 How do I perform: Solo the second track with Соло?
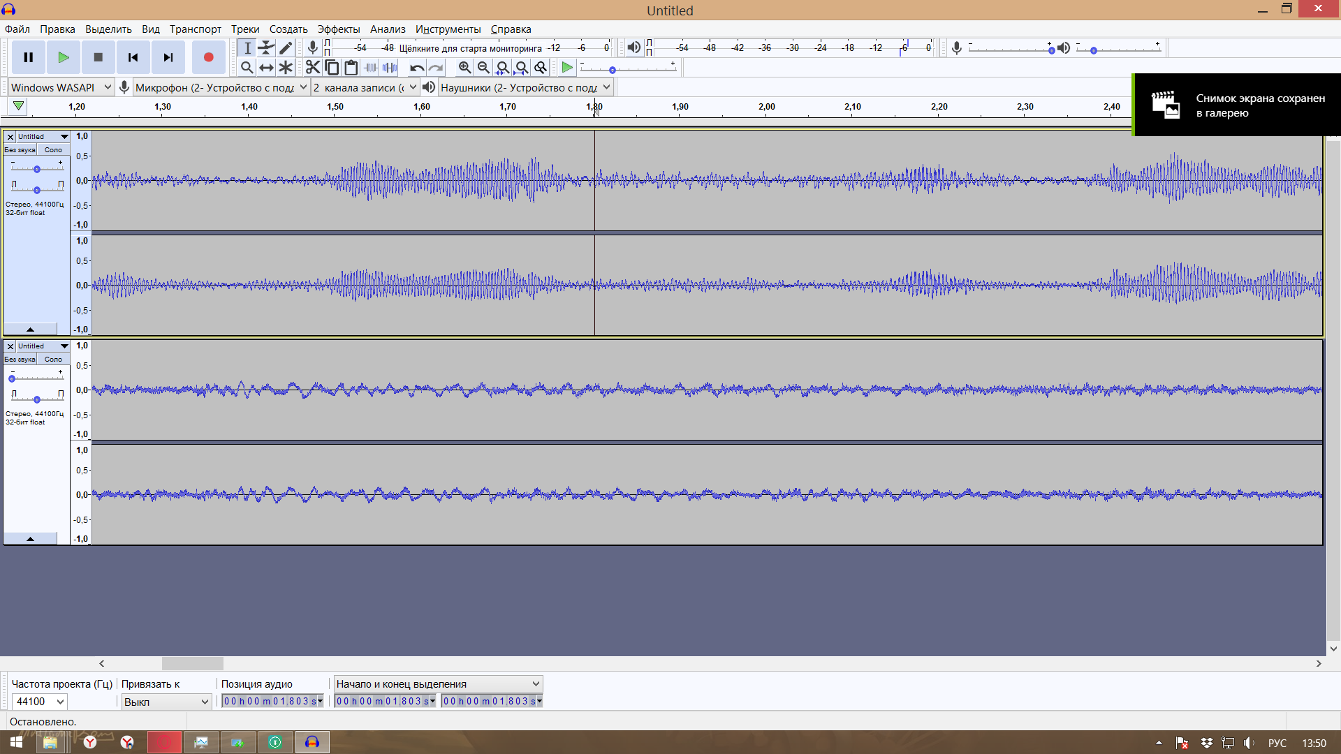tap(54, 360)
